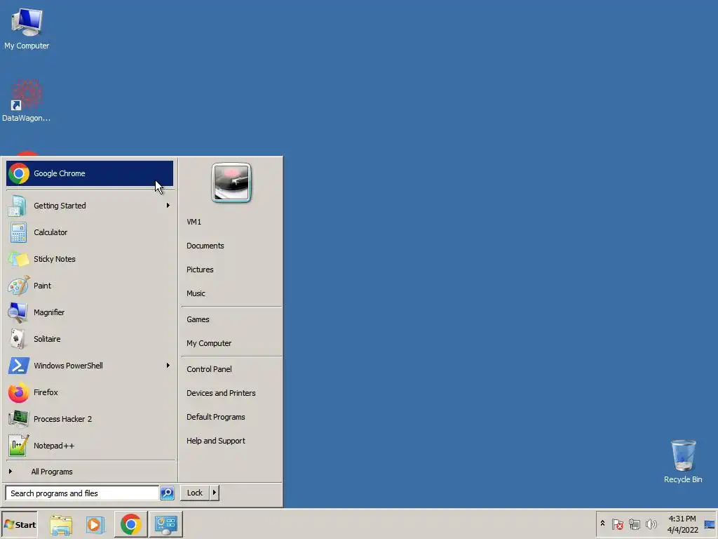Screen dimensions: 718x539
Task: Launch Paint from the Start menu
Action: (90, 286)
